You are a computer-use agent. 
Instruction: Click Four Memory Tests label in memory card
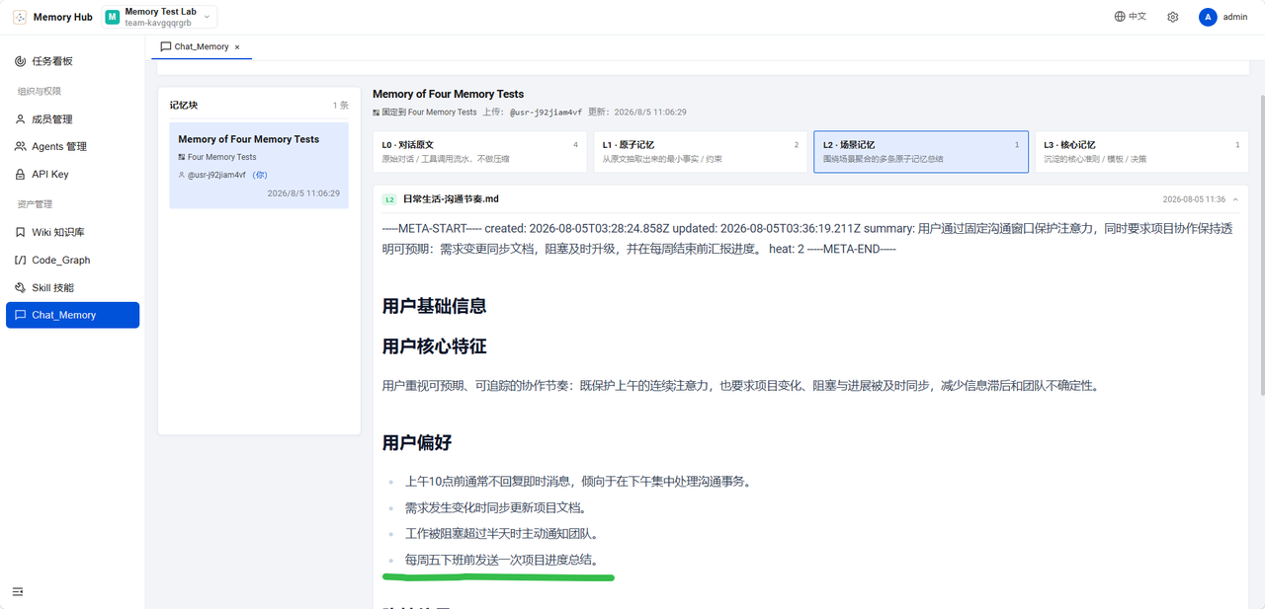click(221, 157)
